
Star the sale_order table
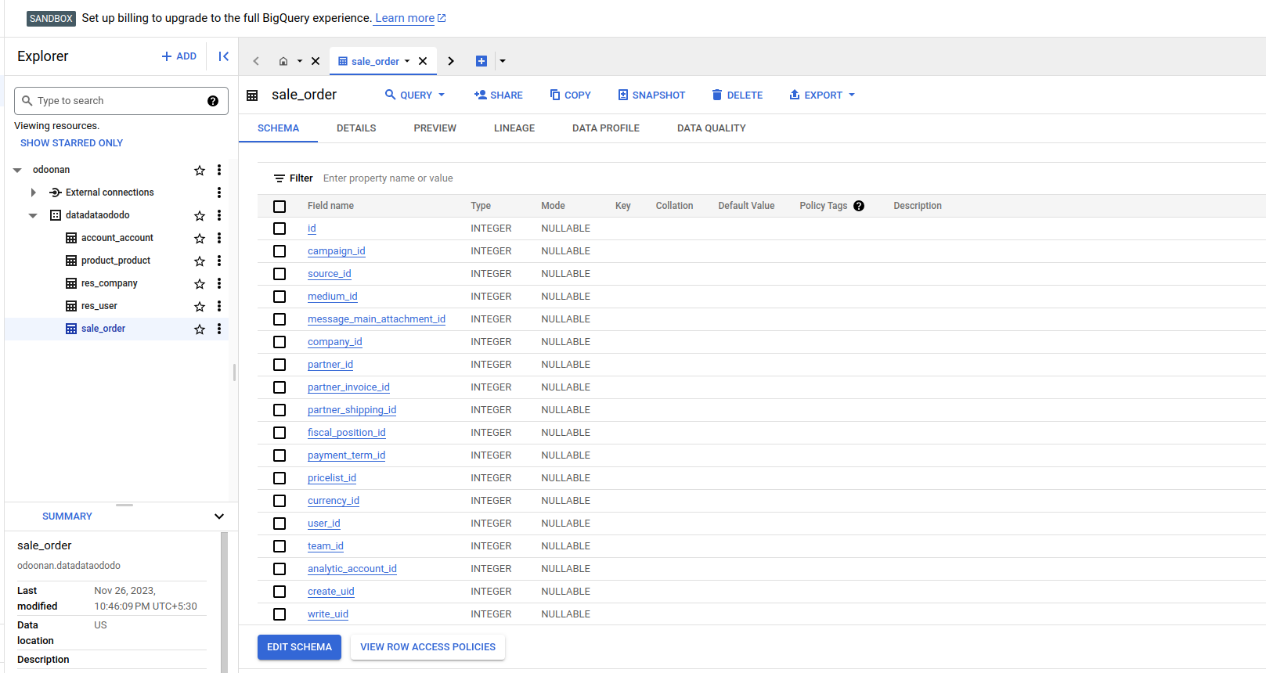click(200, 329)
